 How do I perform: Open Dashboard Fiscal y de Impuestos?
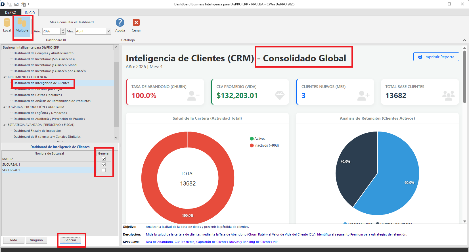[37, 131]
